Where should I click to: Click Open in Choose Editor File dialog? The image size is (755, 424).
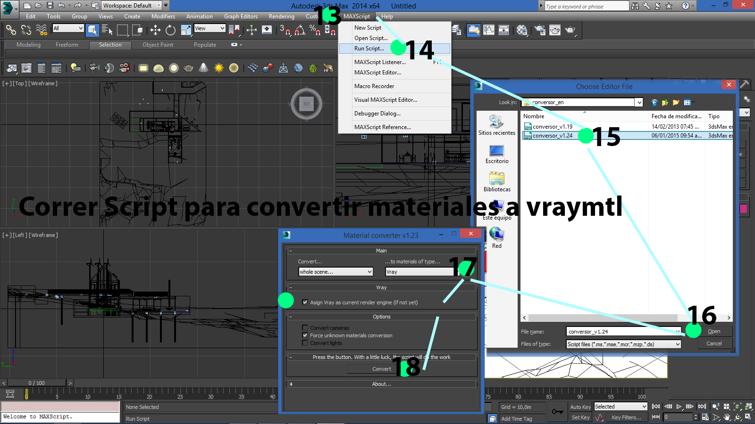click(714, 331)
